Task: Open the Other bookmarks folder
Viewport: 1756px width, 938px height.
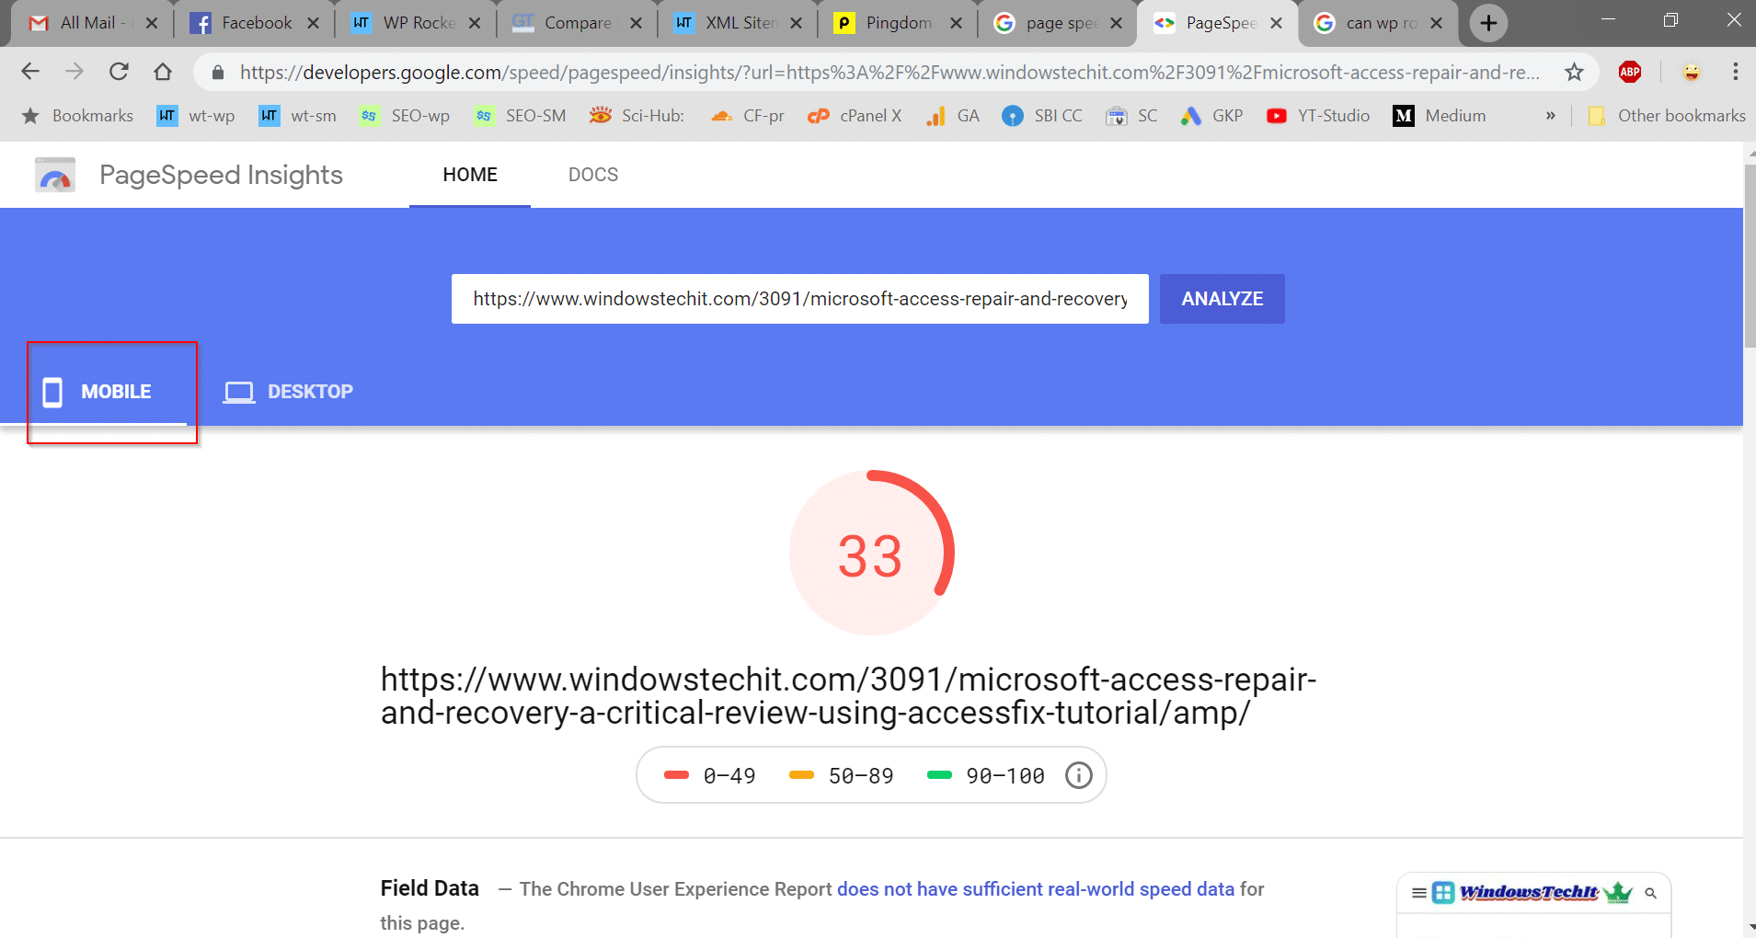Action: coord(1667,116)
